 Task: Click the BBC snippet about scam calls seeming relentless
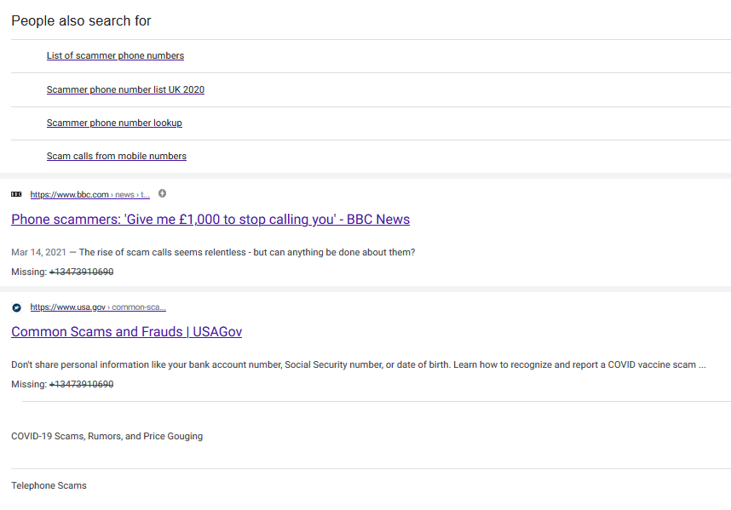tap(247, 252)
